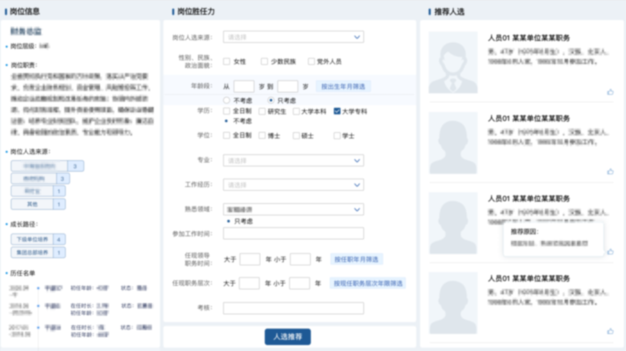Open the 熟悉领域 dropdown

(293, 209)
